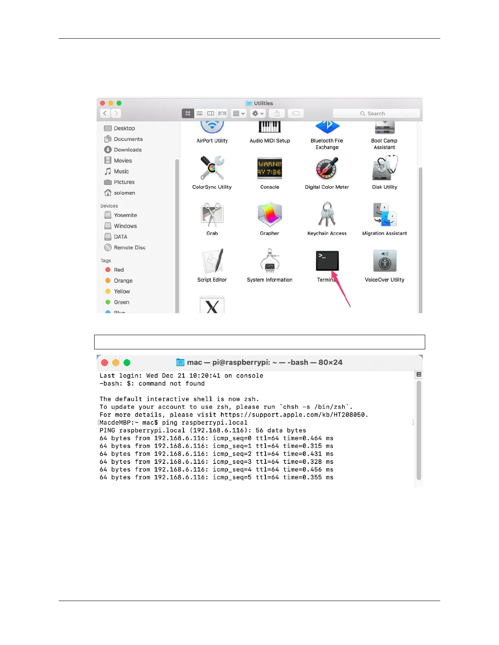
Task: Go forward in Finder history
Action: [116, 113]
